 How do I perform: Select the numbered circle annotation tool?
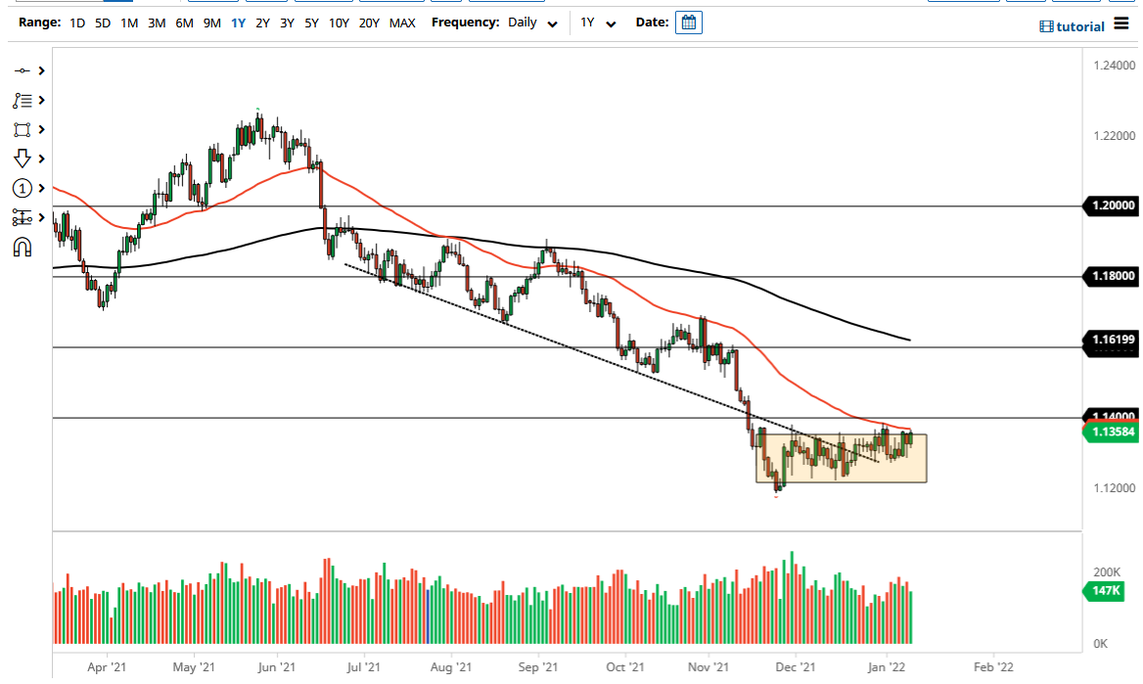click(24, 188)
